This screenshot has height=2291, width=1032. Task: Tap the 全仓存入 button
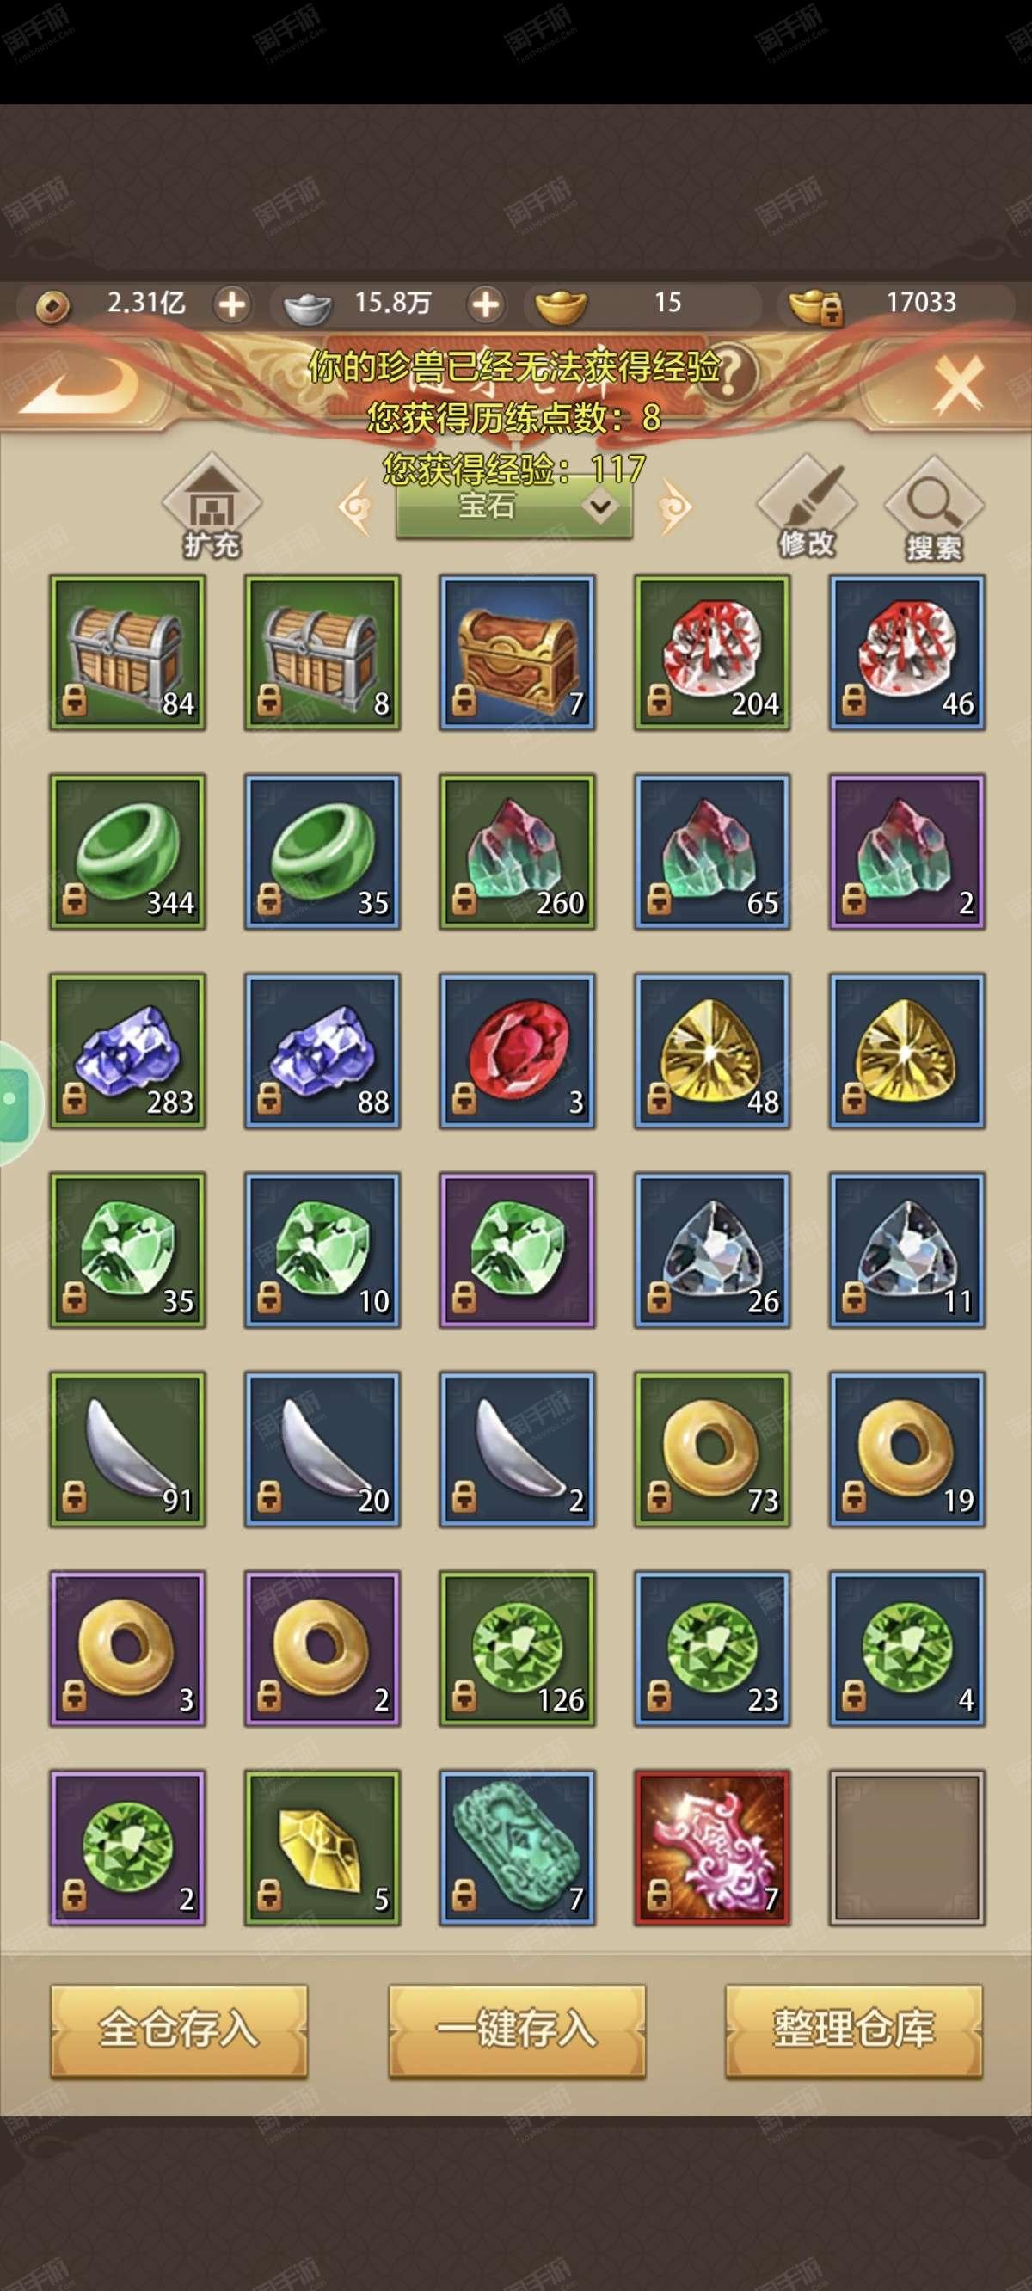coord(179,2030)
